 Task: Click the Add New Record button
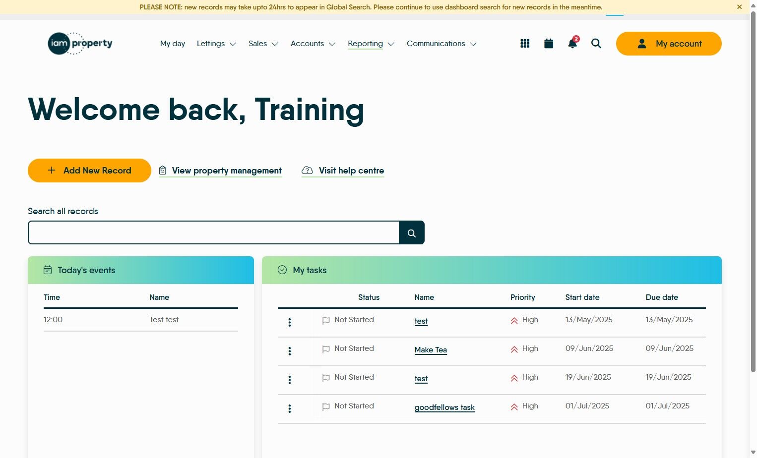pyautogui.click(x=89, y=170)
